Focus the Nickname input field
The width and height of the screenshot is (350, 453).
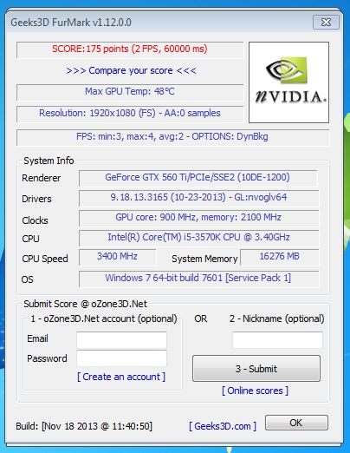point(277,340)
